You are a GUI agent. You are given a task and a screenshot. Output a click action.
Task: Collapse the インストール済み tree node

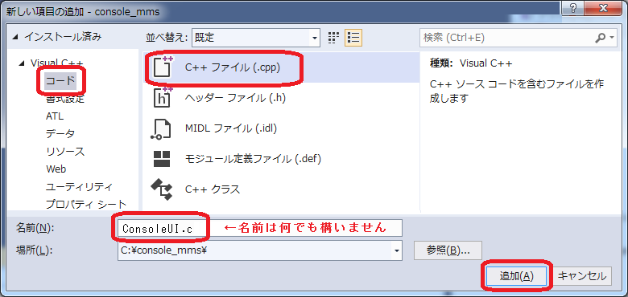click(15, 38)
